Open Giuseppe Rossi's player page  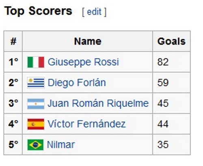click(83, 62)
